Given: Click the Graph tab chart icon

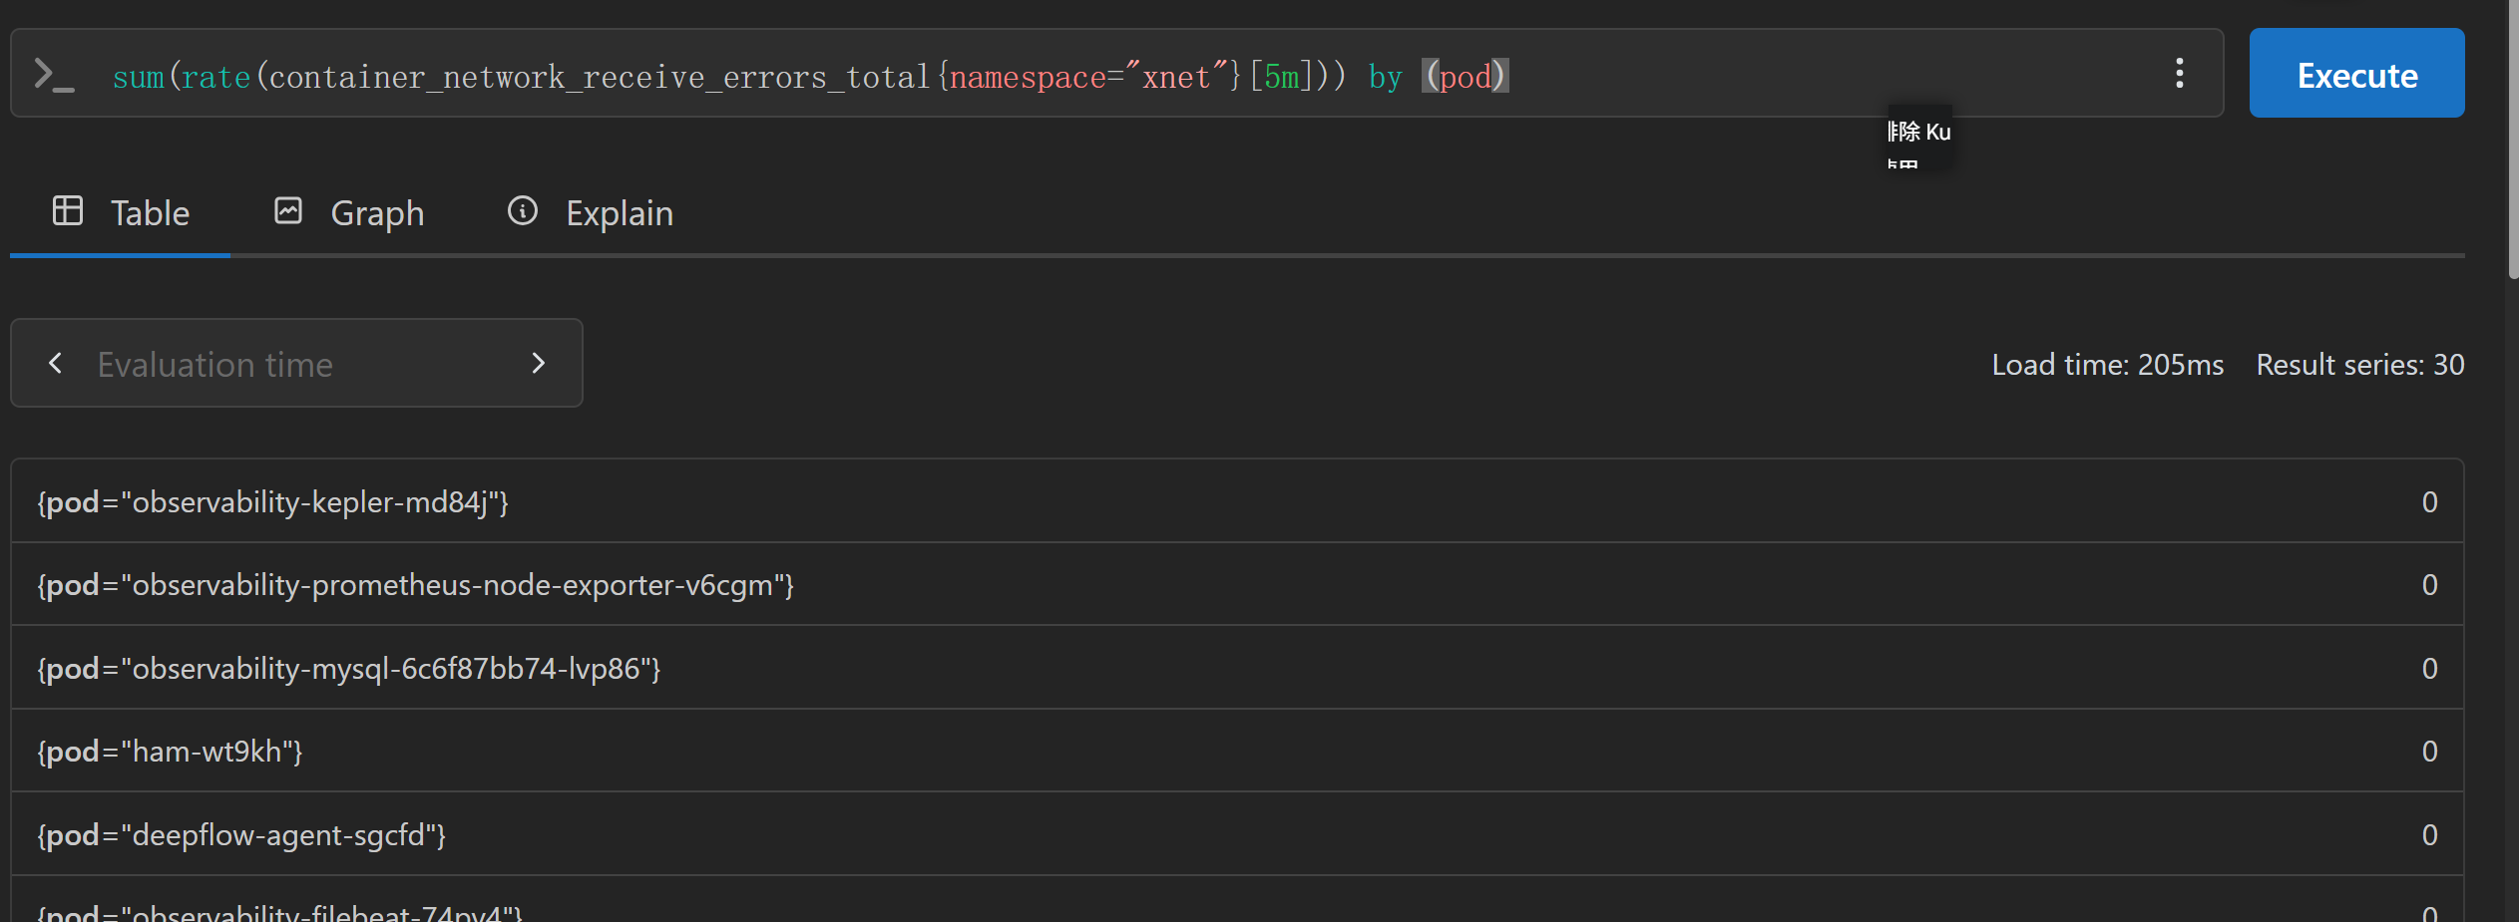Looking at the screenshot, I should 288,210.
